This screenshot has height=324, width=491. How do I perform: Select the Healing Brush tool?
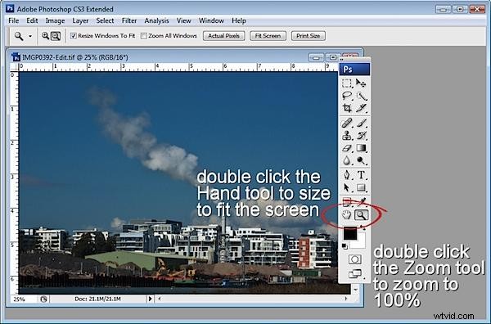[x=347, y=123]
